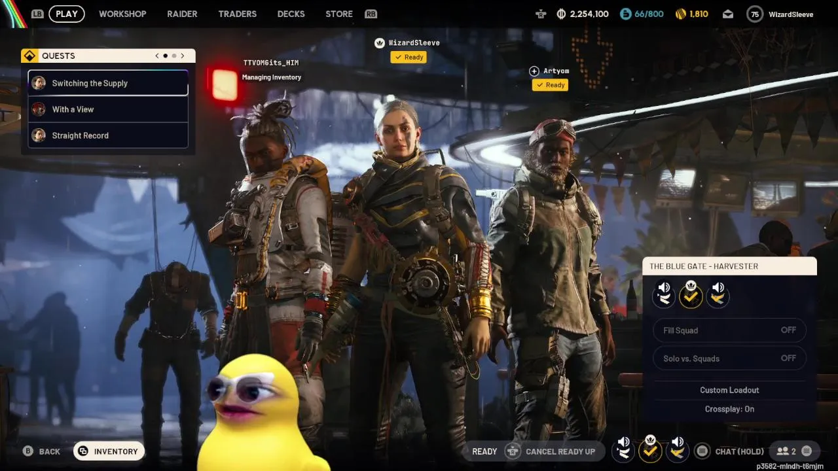This screenshot has width=838, height=471.
Task: Click the blue stash icon beside 66/800
Action: click(x=625, y=14)
